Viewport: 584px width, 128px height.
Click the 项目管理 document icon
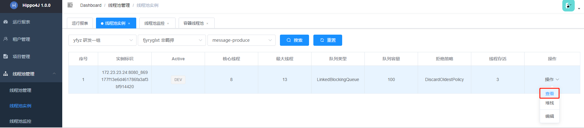coord(6,57)
